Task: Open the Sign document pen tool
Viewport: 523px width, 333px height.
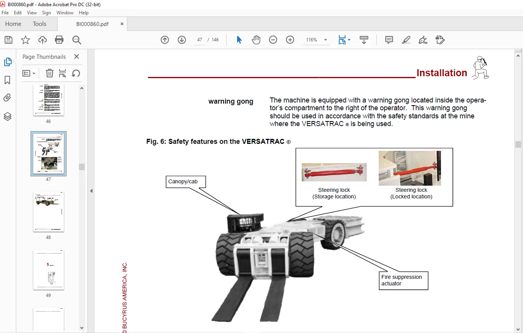Action: 423,40
